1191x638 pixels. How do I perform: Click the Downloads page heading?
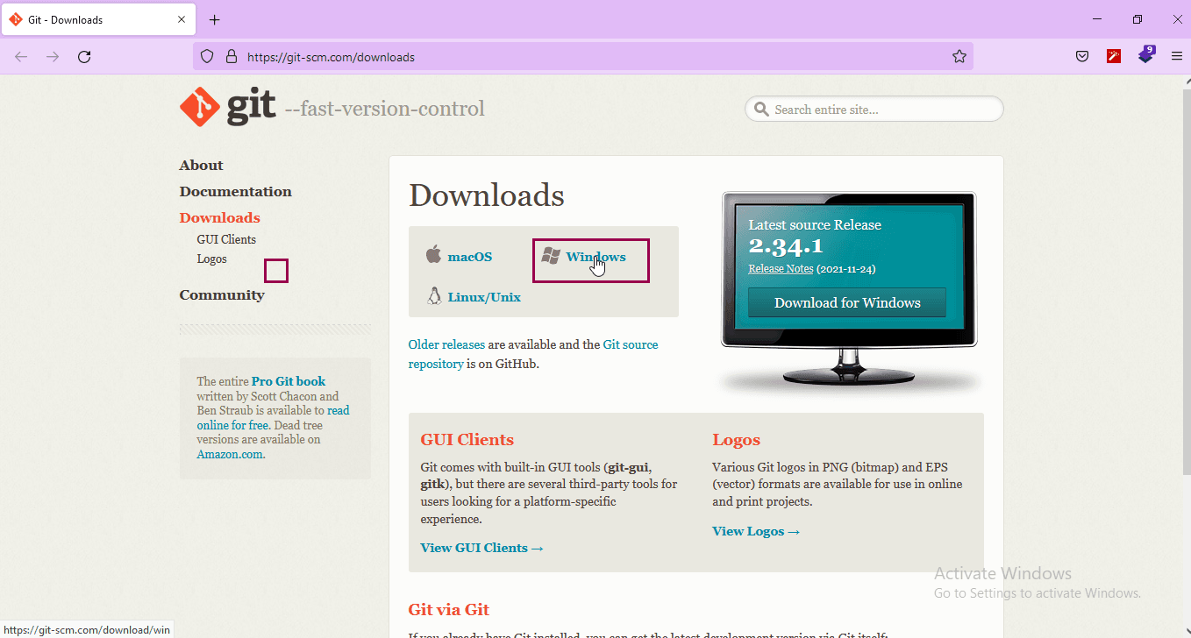click(487, 195)
